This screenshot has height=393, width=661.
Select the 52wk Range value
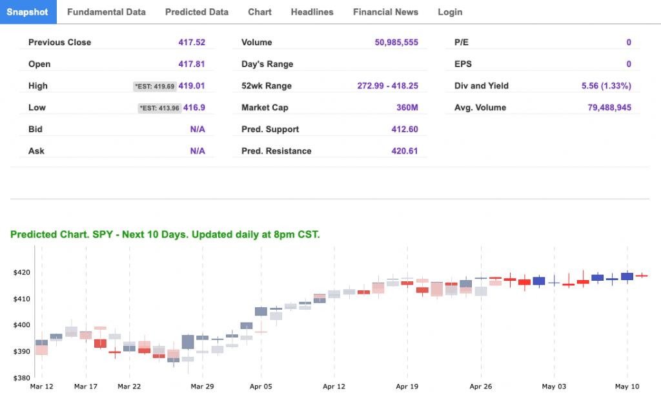coord(387,86)
